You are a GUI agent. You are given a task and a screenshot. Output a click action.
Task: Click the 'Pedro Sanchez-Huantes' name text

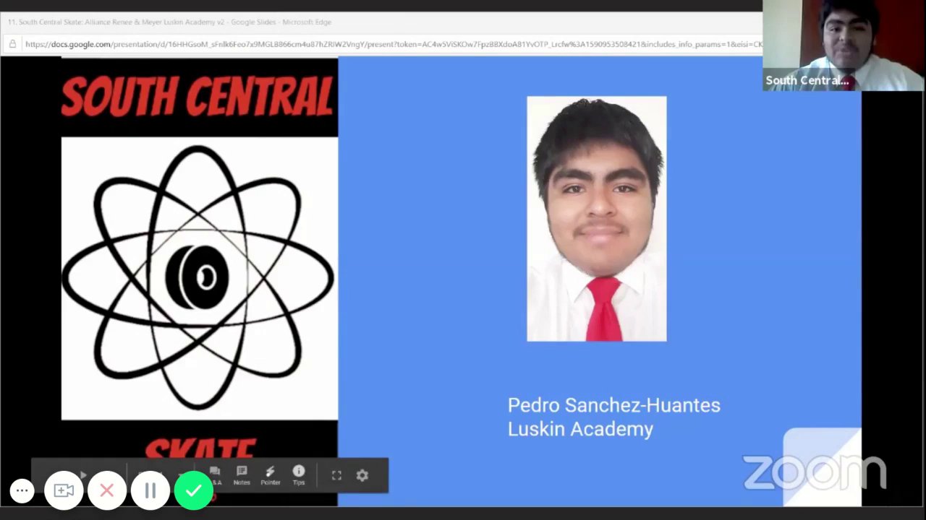[x=613, y=405]
